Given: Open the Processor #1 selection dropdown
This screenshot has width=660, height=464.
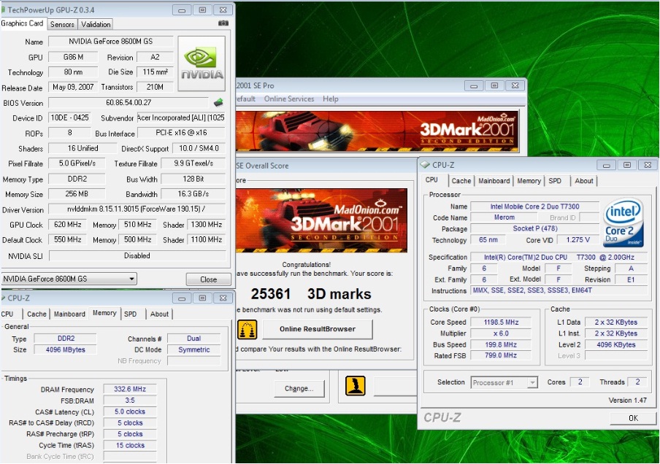Looking at the screenshot, I should (x=504, y=382).
